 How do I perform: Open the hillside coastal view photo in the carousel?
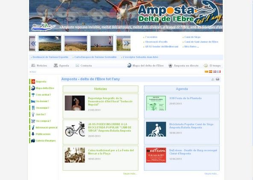(76, 43)
